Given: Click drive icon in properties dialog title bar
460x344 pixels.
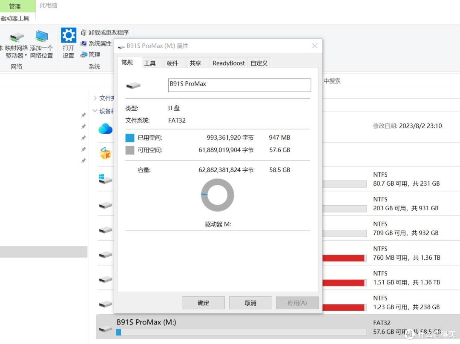Looking at the screenshot, I should pyautogui.click(x=121, y=46).
